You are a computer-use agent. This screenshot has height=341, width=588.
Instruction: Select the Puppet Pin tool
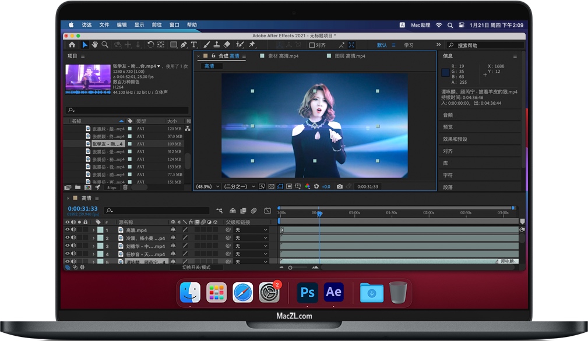(x=252, y=45)
